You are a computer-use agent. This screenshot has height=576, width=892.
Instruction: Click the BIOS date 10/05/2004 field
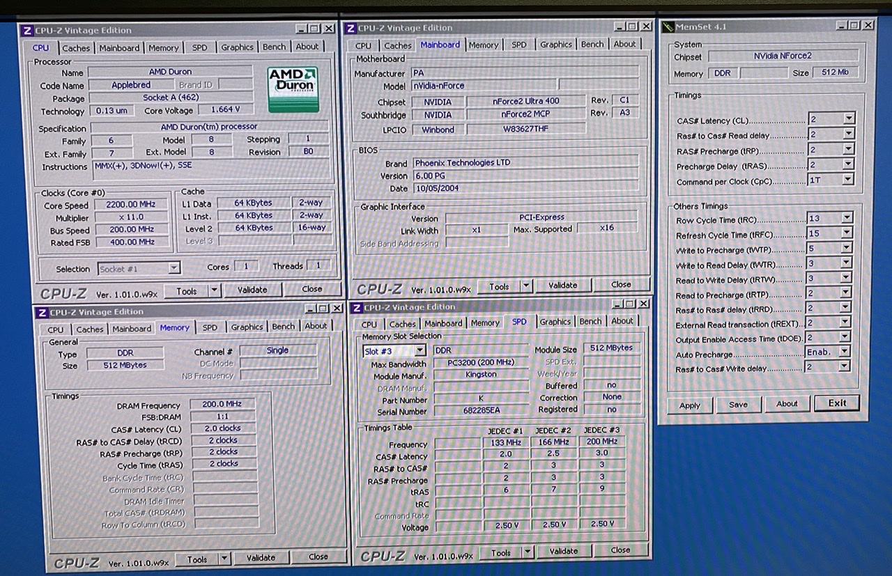[x=524, y=189]
